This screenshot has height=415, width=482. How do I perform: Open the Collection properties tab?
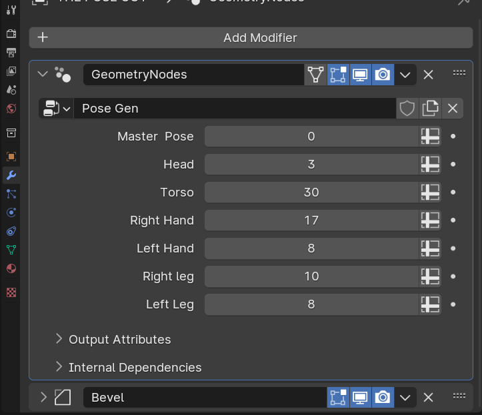11,133
